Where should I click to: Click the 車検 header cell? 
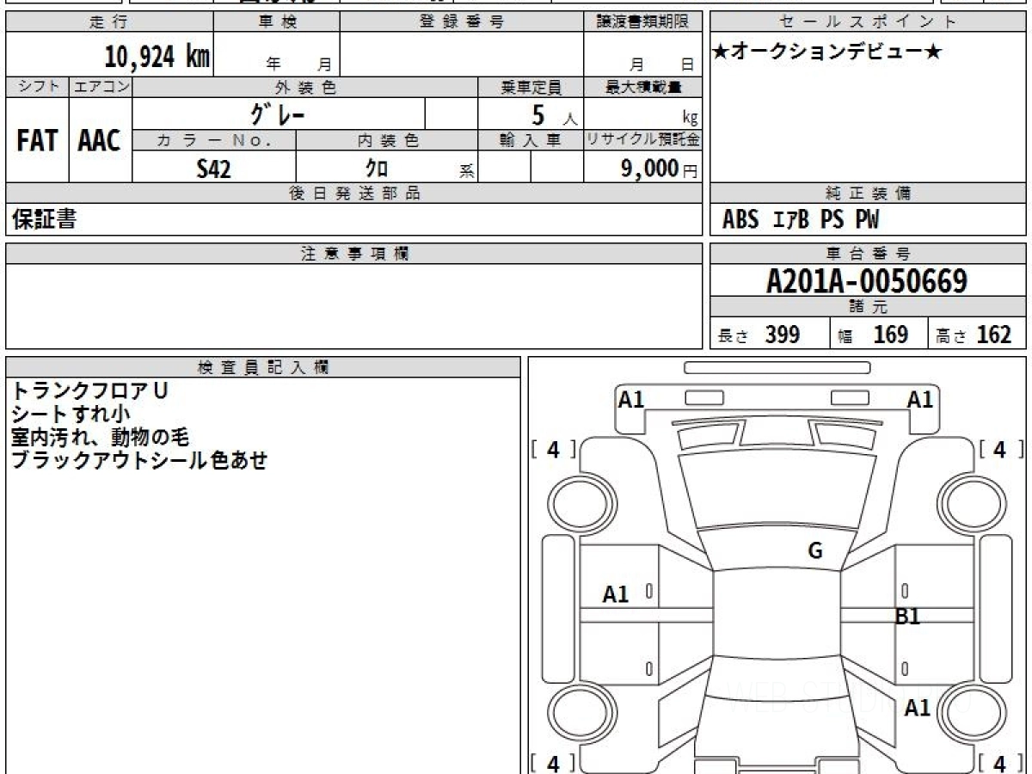click(x=276, y=22)
